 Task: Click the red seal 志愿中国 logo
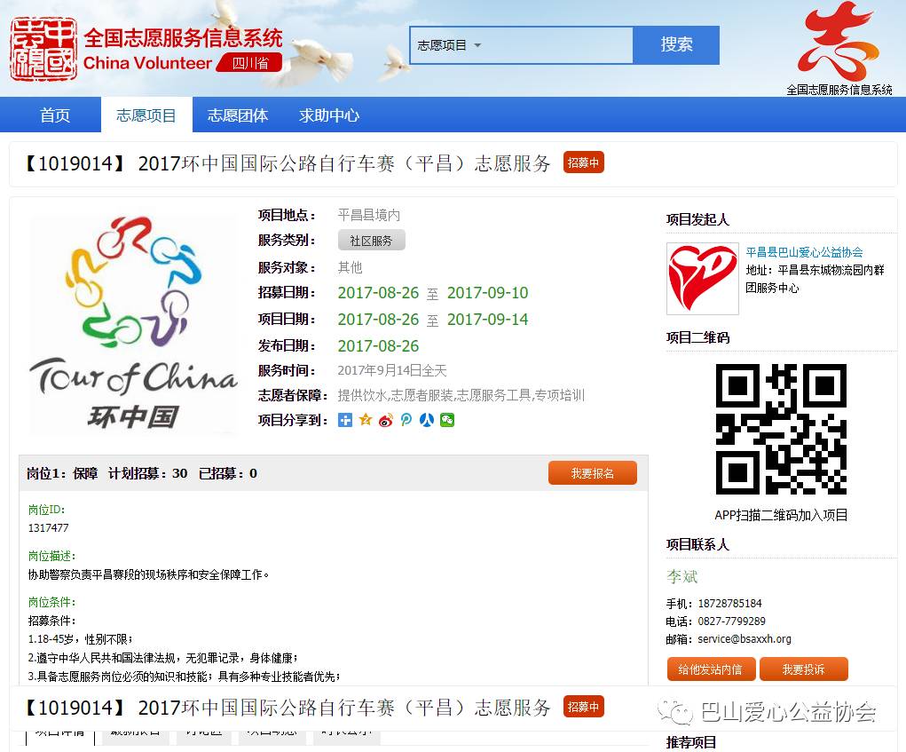coord(43,49)
